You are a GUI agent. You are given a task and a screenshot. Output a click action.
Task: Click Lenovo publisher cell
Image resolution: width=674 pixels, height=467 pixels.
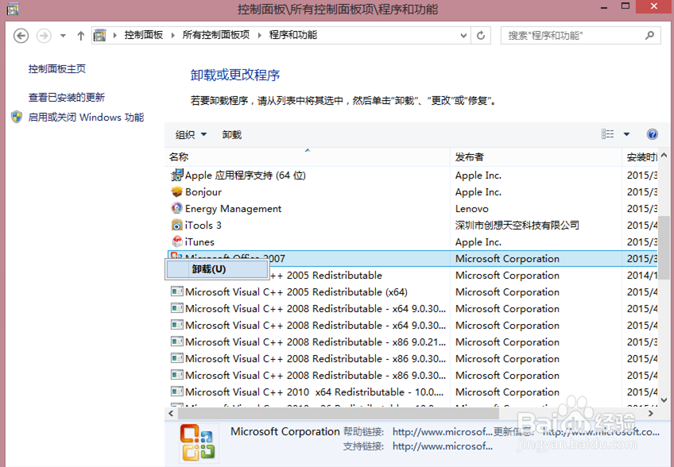pyautogui.click(x=471, y=209)
